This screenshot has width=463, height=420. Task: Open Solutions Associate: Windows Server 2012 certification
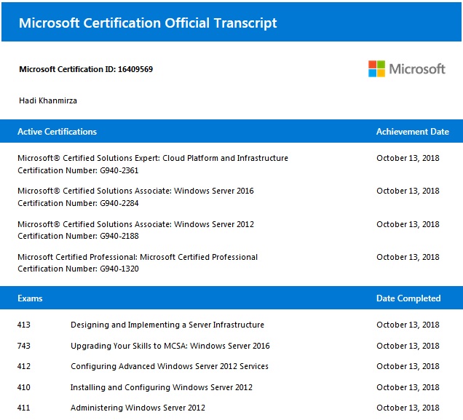click(135, 224)
